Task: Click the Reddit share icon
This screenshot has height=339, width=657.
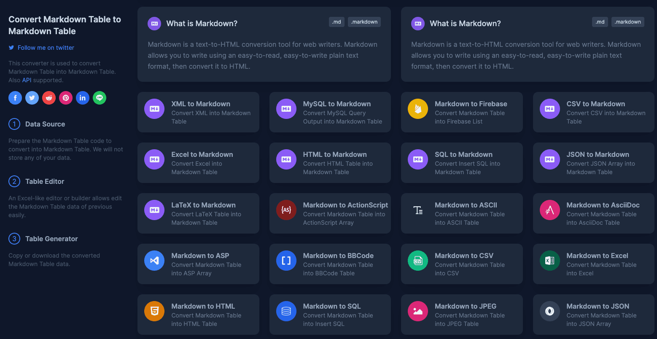Action: coord(49,98)
